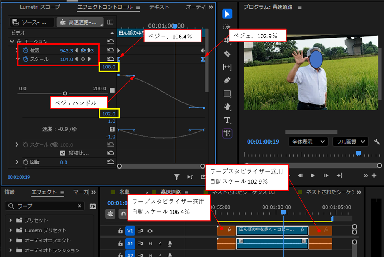This screenshot has width=384, height=257.
Task: Select the Pen tool
Action: [x=227, y=80]
